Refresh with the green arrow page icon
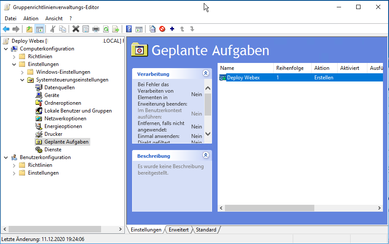Image resolution: width=389 pixels, height=244 pixels. tap(106, 29)
